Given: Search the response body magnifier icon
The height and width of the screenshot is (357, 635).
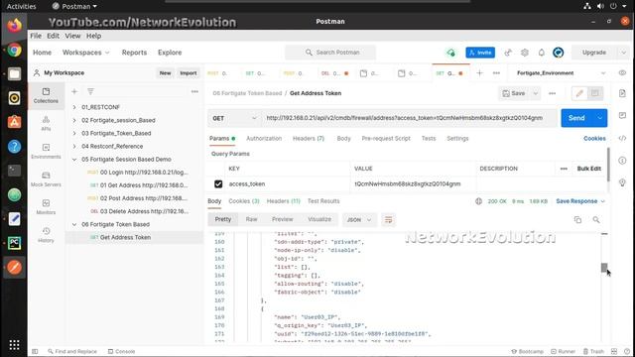Looking at the screenshot, I should [596, 220].
